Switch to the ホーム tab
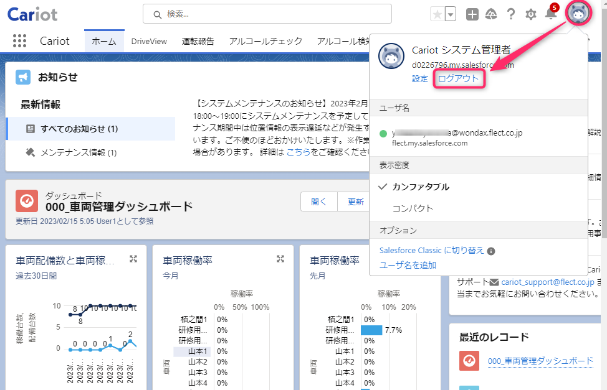Screen dimensions: 607x390 tap(104, 41)
